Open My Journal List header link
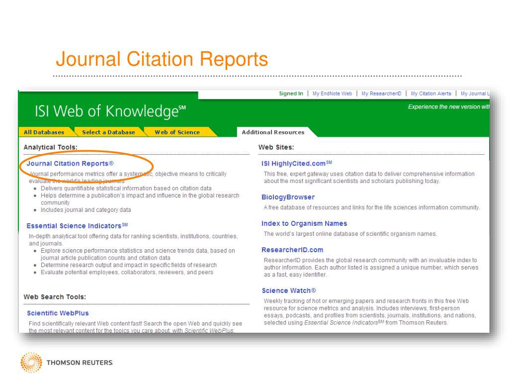 coord(475,94)
